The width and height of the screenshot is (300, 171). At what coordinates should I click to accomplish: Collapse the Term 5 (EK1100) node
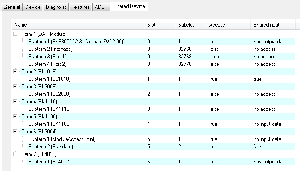(16, 117)
